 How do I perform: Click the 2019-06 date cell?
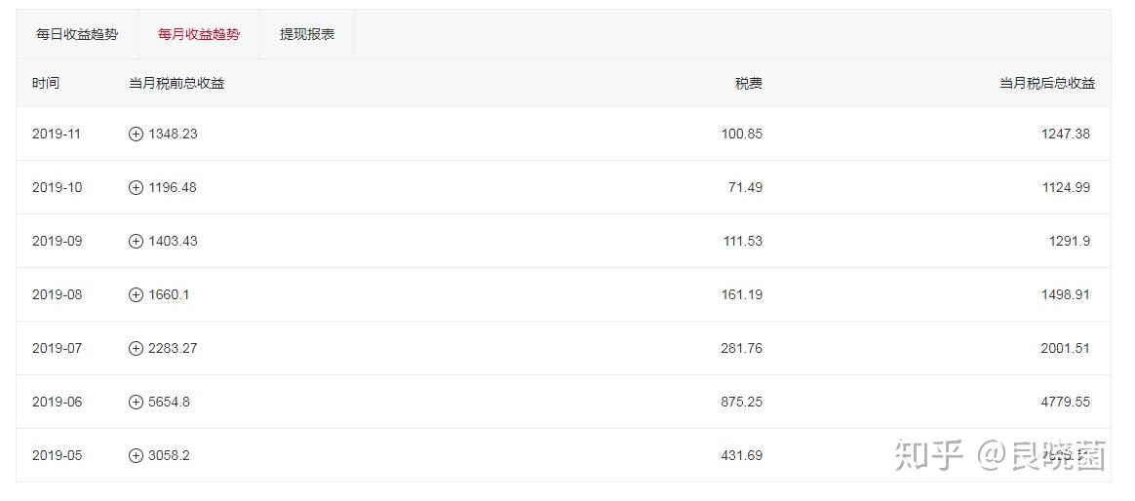pyautogui.click(x=57, y=402)
